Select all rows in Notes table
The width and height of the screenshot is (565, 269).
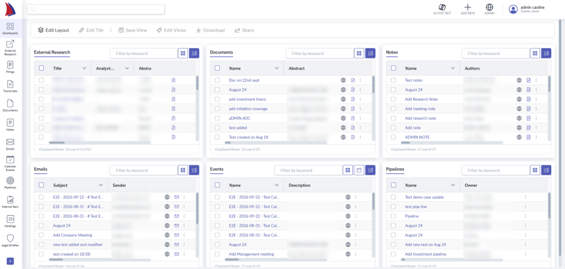coord(393,68)
